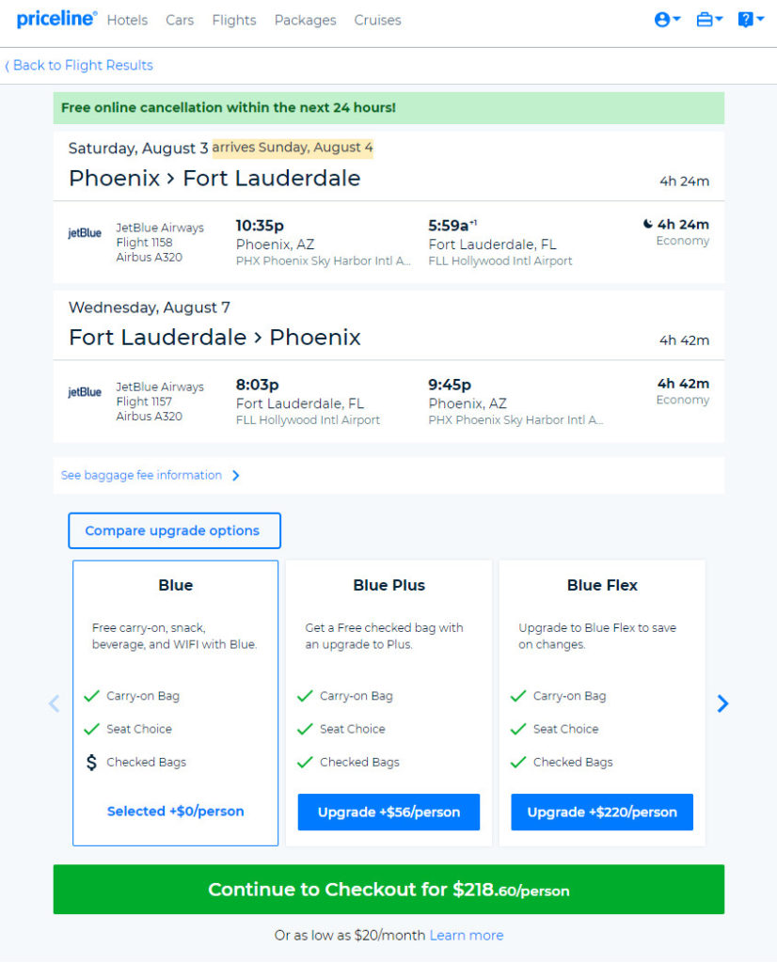Expand baggage fee information chevron
The width and height of the screenshot is (777, 963).
tap(236, 475)
